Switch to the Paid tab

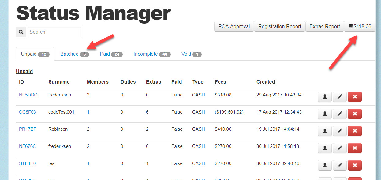click(111, 54)
